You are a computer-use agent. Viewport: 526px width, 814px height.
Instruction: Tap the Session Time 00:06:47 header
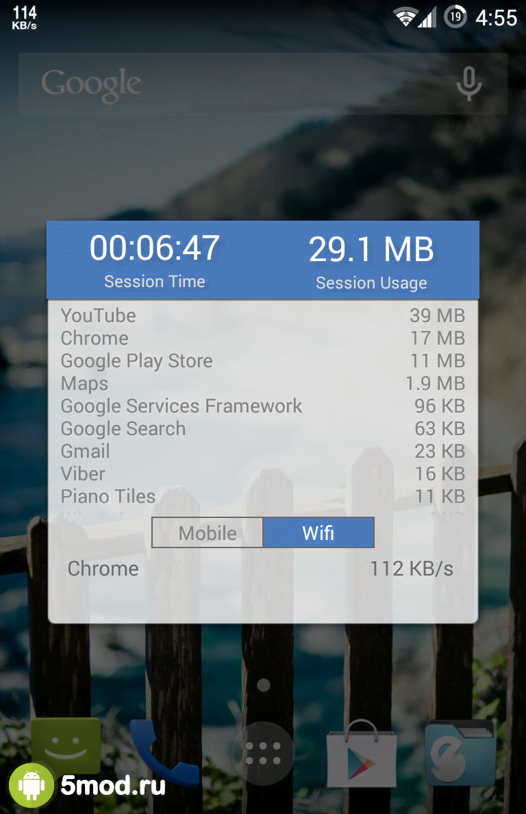pos(155,260)
